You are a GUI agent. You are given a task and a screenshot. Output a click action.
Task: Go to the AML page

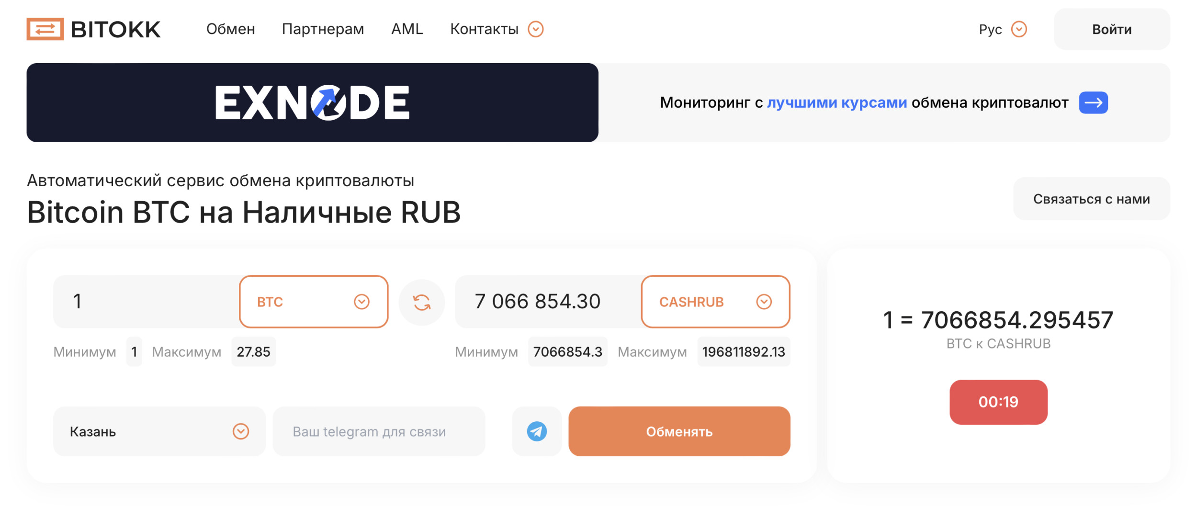[407, 29]
